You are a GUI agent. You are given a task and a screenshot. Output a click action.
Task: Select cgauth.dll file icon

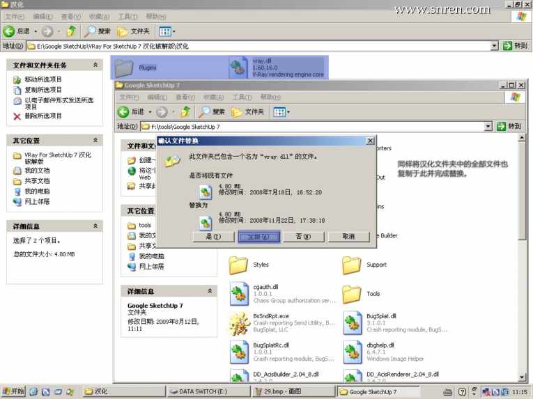click(x=239, y=293)
